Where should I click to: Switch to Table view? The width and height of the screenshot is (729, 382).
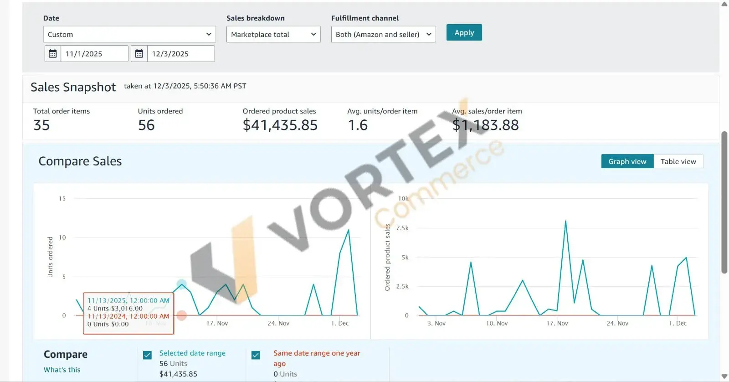tap(678, 161)
